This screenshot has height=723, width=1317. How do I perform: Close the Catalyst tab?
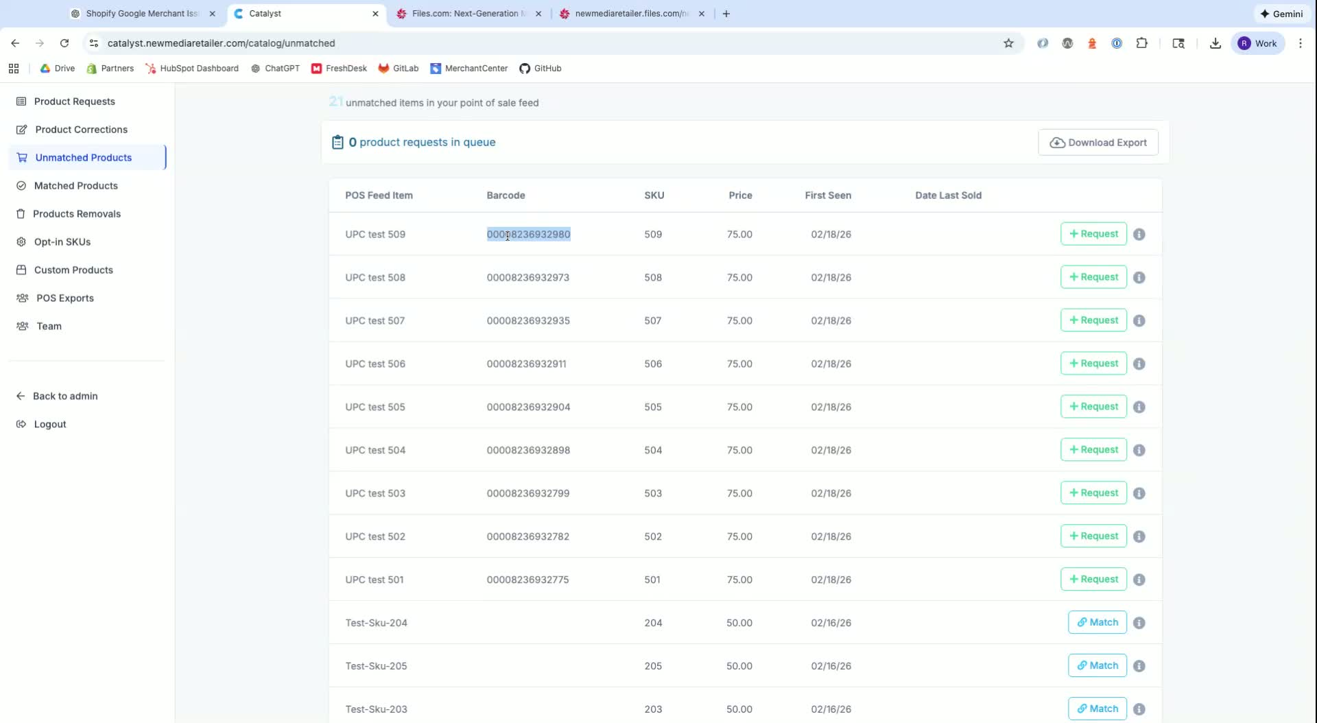click(x=375, y=14)
